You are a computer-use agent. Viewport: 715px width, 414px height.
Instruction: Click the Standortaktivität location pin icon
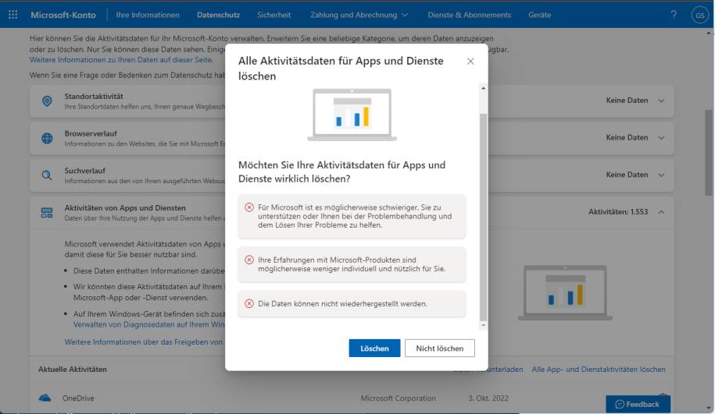pos(47,101)
